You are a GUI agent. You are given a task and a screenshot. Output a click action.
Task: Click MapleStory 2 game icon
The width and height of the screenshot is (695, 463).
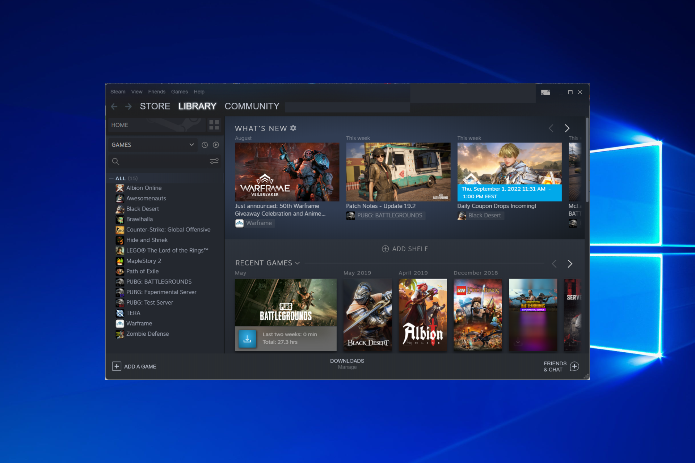coord(120,261)
